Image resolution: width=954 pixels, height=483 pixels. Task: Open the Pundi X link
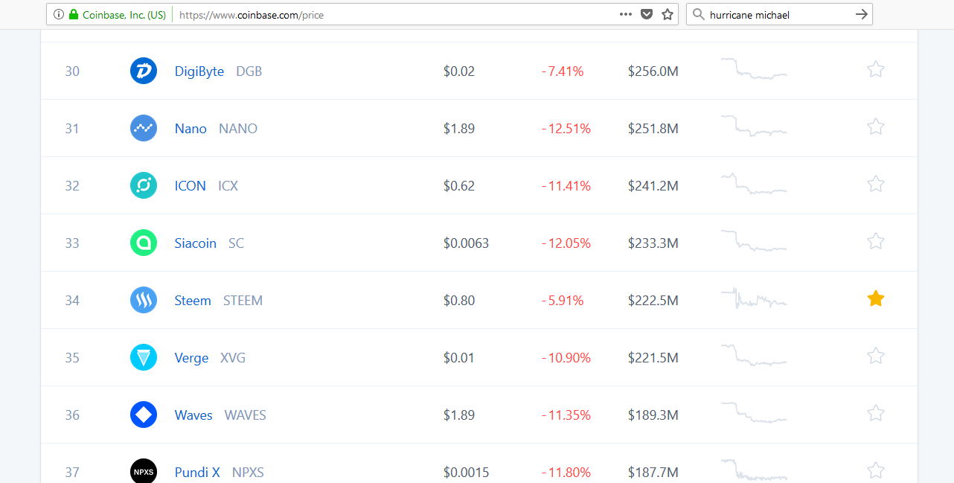click(197, 473)
